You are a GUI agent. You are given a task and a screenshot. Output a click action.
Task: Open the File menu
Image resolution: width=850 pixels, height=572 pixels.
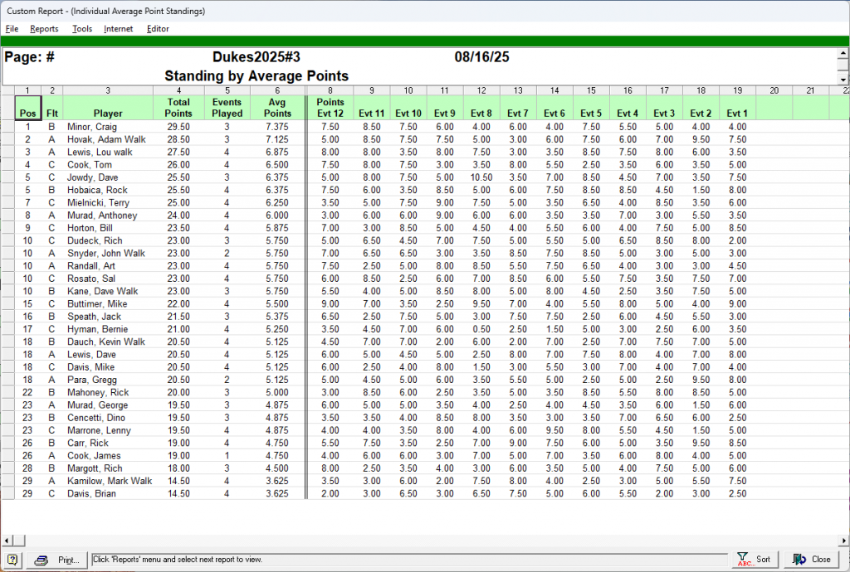click(x=12, y=29)
